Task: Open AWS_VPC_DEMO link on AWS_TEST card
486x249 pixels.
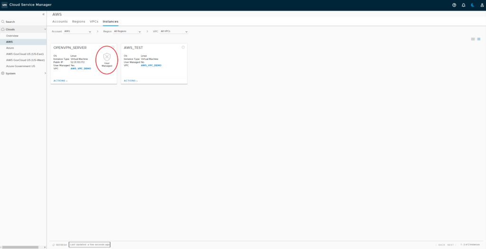Action: 151,65
